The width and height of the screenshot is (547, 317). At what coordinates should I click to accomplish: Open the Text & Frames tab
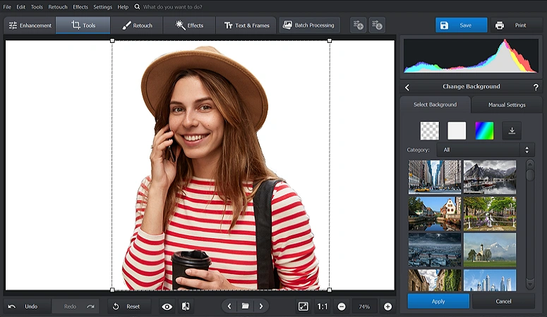246,25
